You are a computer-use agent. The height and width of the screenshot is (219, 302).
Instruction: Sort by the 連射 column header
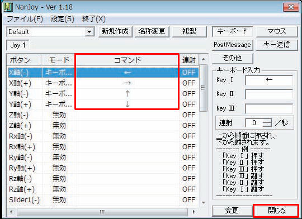pos(189,60)
